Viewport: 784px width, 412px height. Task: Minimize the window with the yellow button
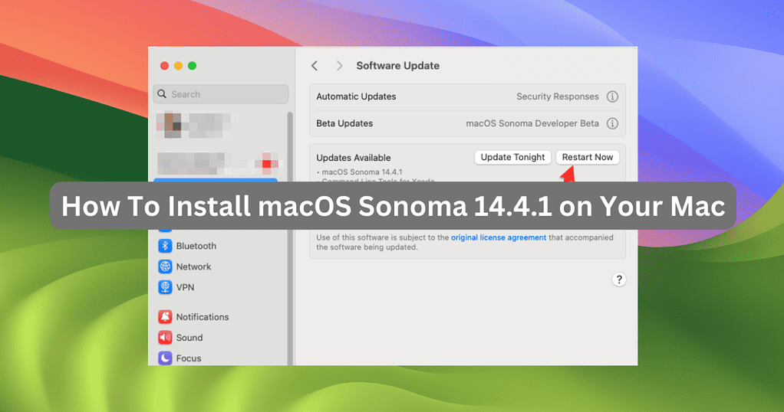coord(178,66)
